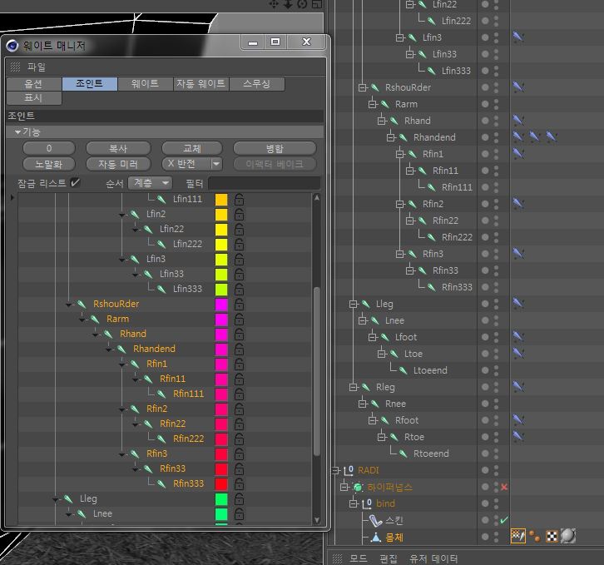
Task: Click the 필터 input field
Action: (x=265, y=183)
